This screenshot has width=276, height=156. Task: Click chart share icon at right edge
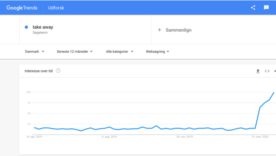point(275,71)
